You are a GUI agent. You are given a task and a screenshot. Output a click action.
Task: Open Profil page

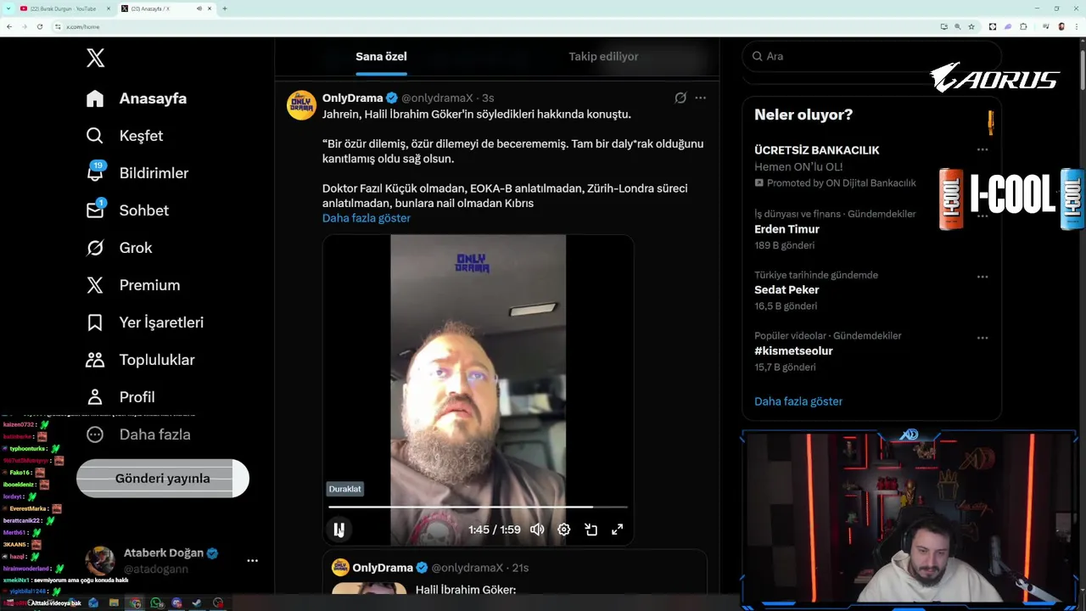[120, 397]
